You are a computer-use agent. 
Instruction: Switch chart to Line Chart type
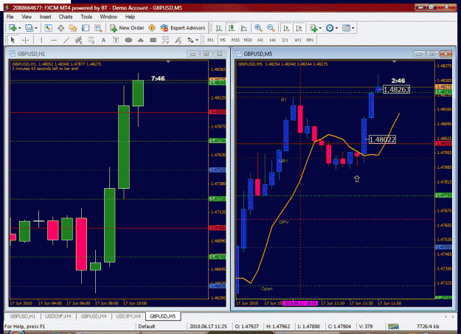pyautogui.click(x=243, y=28)
